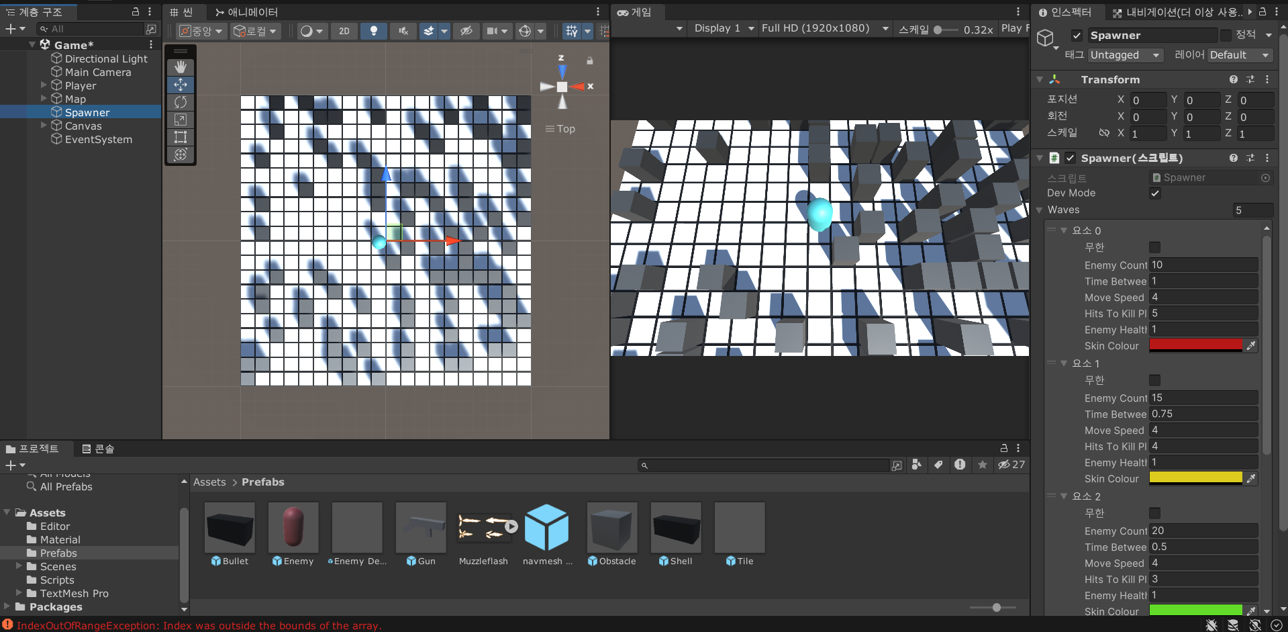Click Search by Label tag icon
This screenshot has height=632, width=1288.
[x=938, y=465]
